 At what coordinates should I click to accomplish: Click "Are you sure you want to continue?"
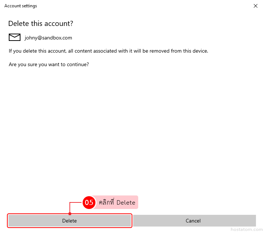coord(49,65)
